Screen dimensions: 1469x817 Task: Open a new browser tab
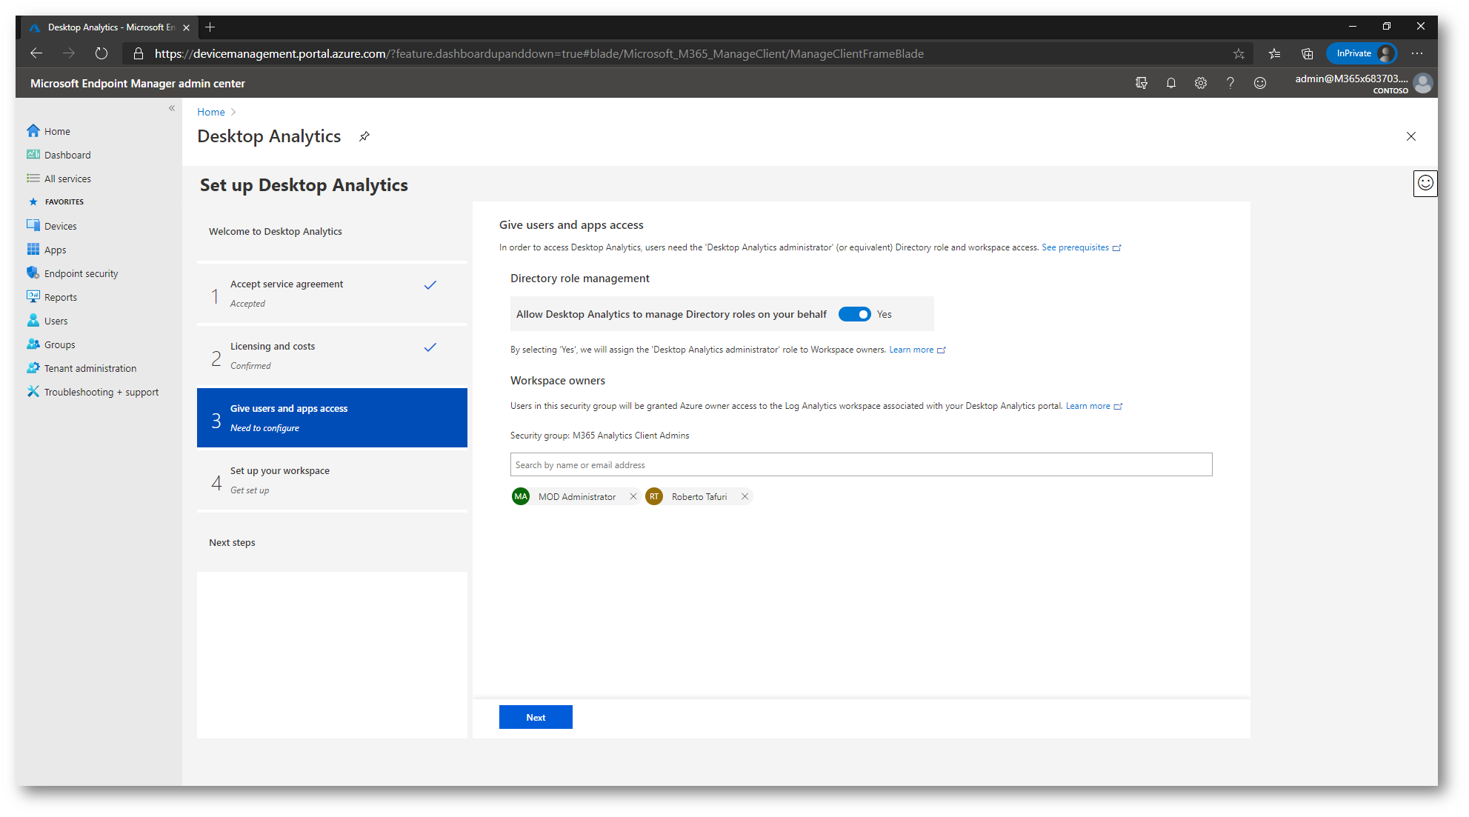pos(210,27)
